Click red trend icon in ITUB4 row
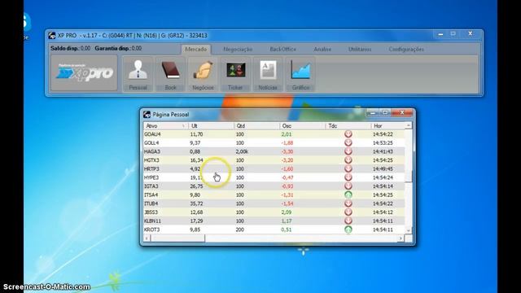This screenshot has width=521, height=293. tap(348, 203)
